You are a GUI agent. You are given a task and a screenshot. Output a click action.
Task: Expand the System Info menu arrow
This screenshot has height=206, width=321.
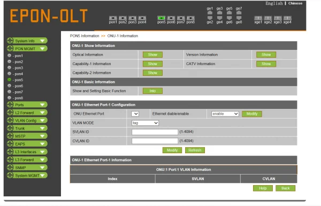click(43, 41)
